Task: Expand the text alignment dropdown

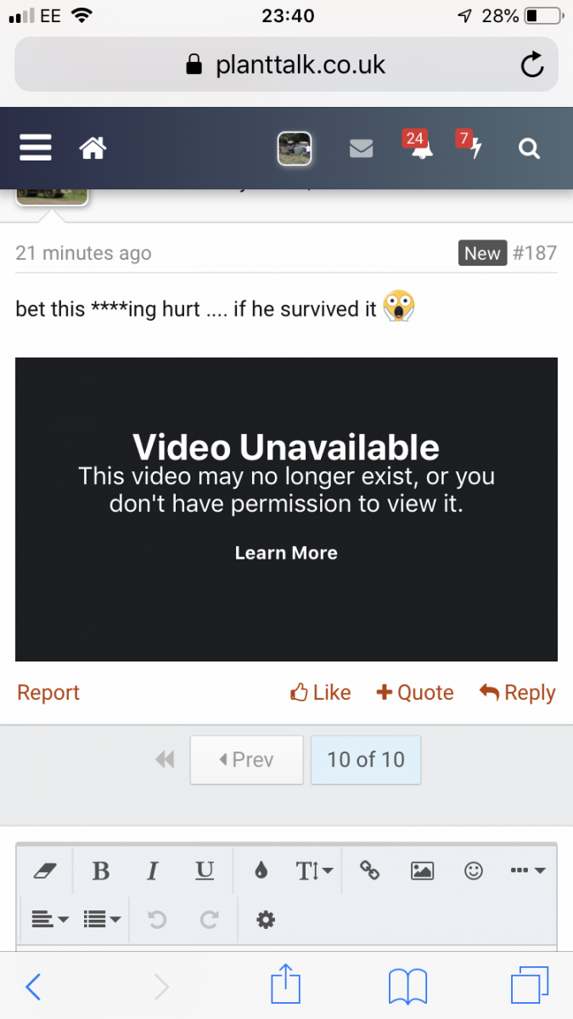Action: click(x=50, y=919)
